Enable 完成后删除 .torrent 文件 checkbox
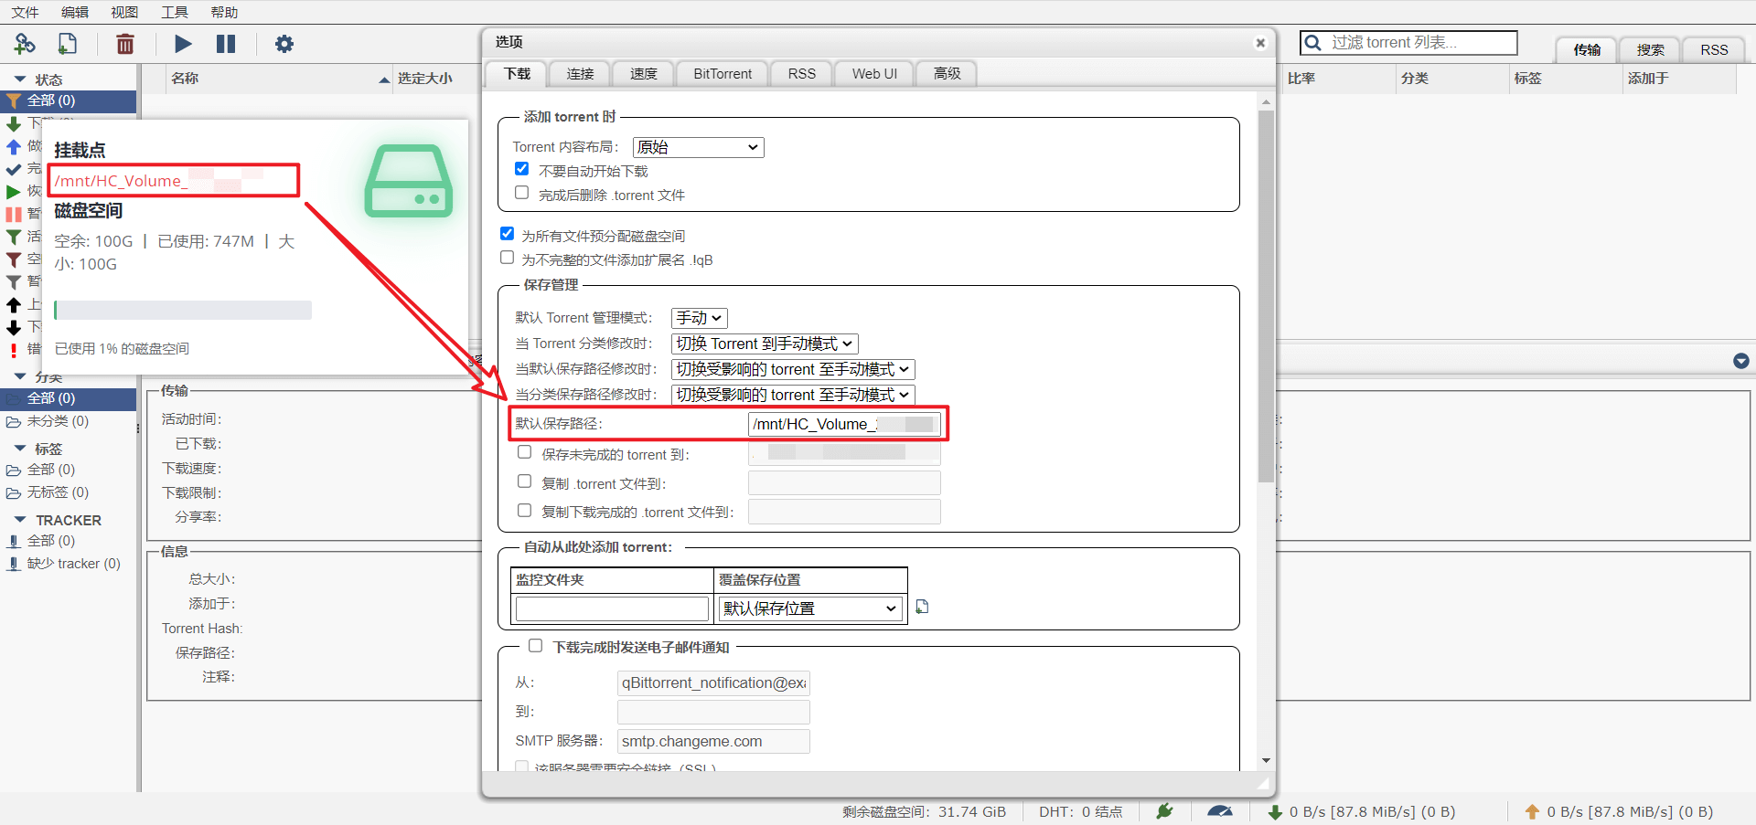This screenshot has height=825, width=1756. click(521, 193)
